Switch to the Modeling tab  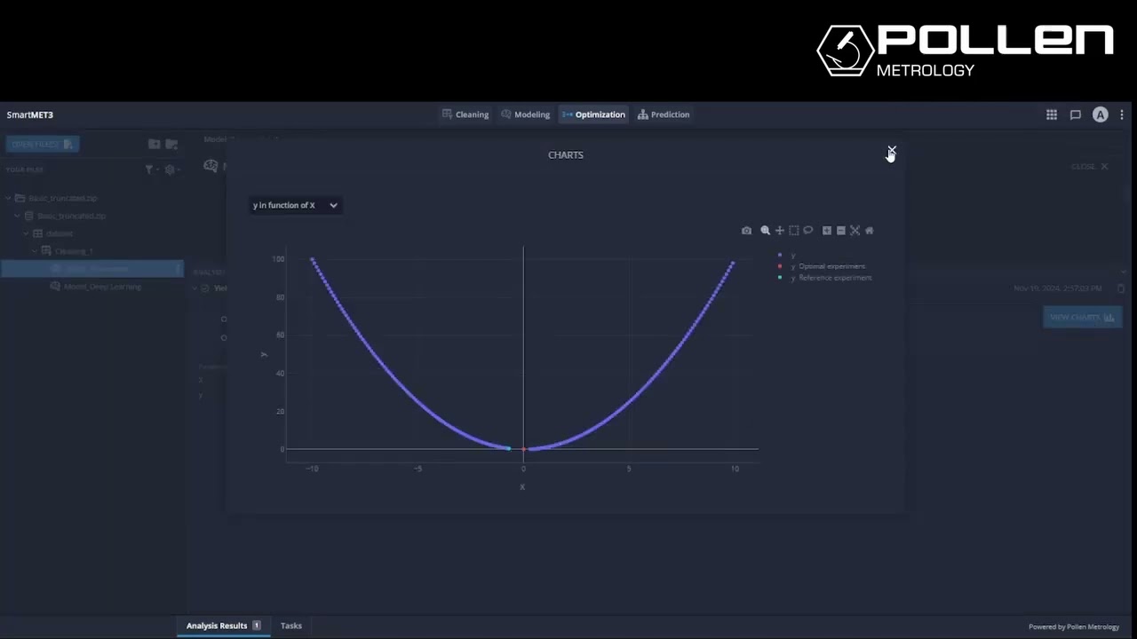(x=526, y=114)
